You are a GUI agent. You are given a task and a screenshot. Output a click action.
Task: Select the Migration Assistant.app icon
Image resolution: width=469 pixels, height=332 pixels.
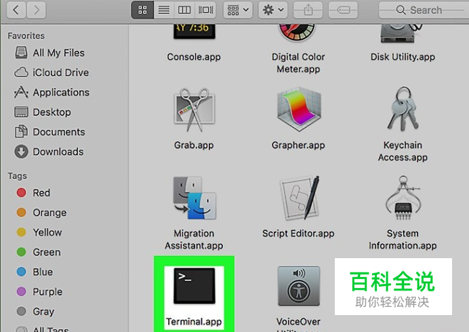pos(194,199)
